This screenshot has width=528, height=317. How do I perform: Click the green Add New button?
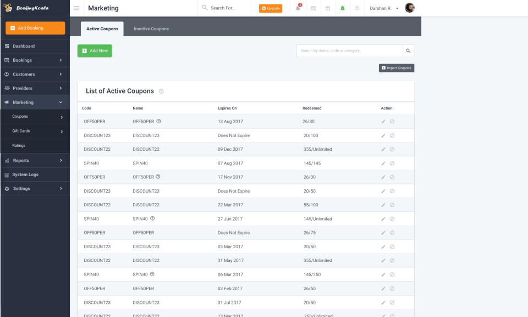coord(95,51)
